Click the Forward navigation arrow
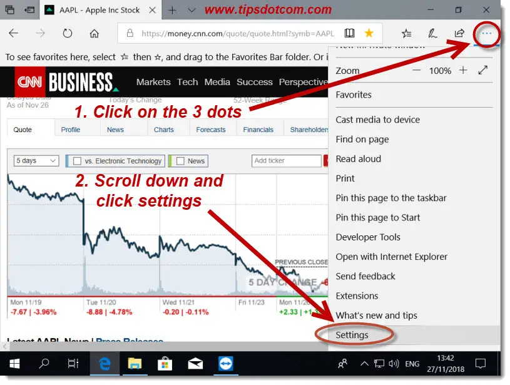The width and height of the screenshot is (510, 385). pos(40,33)
